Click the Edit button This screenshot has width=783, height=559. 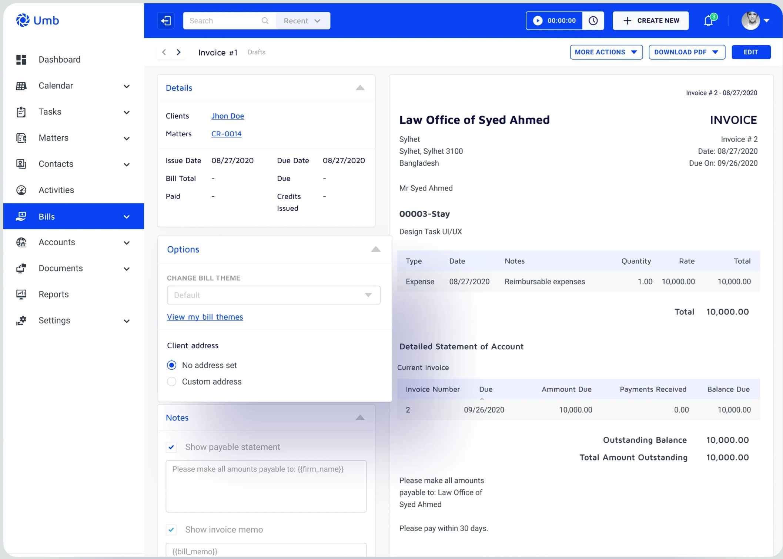click(x=751, y=52)
